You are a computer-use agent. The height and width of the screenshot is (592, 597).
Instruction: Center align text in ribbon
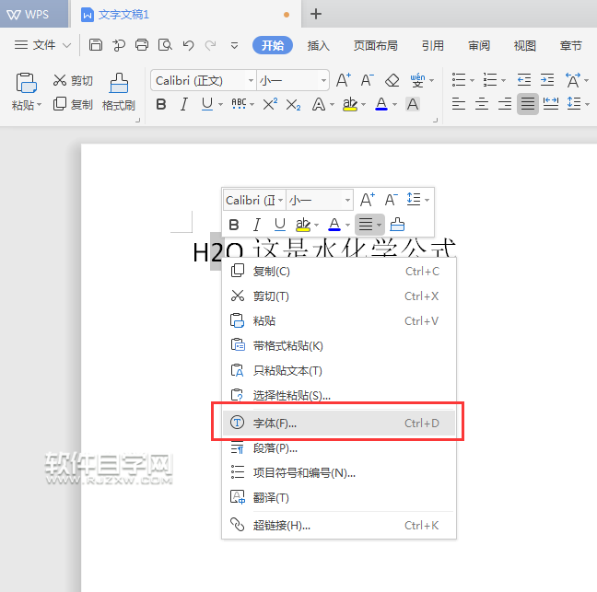pyautogui.click(x=482, y=103)
